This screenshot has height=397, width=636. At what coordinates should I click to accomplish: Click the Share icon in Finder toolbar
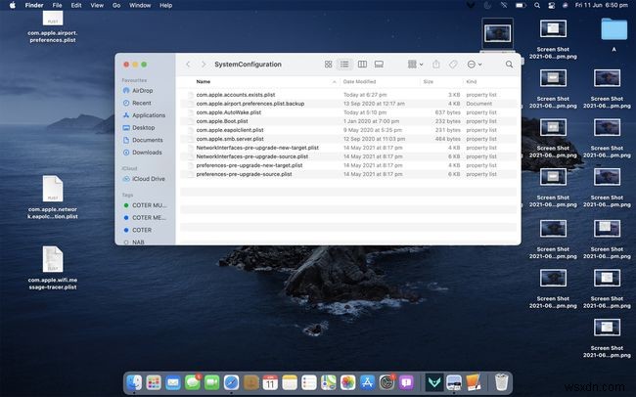pos(435,65)
